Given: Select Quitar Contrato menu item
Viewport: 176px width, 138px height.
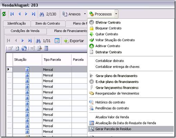Looking at the screenshot, I should [x=131, y=34].
